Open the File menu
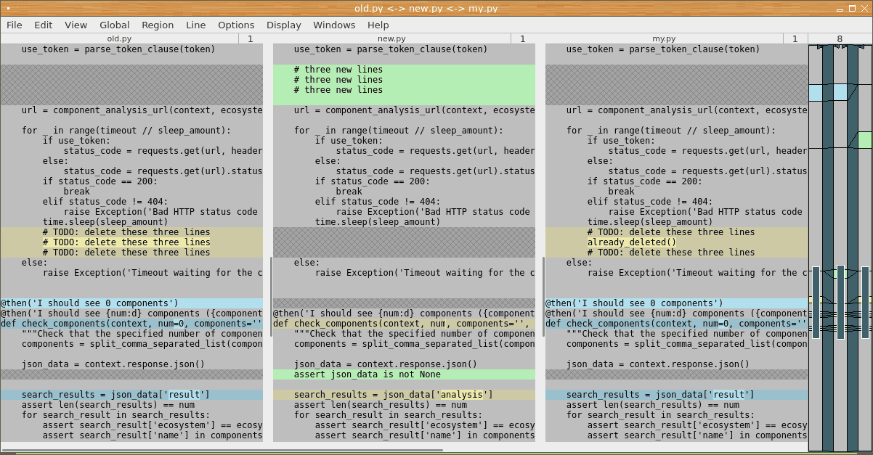This screenshot has height=455, width=873. (15, 25)
